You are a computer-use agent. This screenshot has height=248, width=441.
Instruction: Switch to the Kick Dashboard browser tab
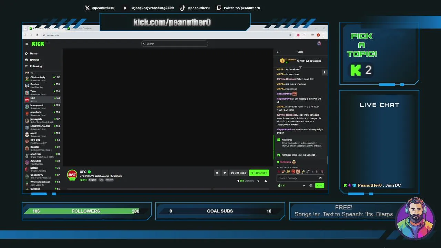pos(83,28)
